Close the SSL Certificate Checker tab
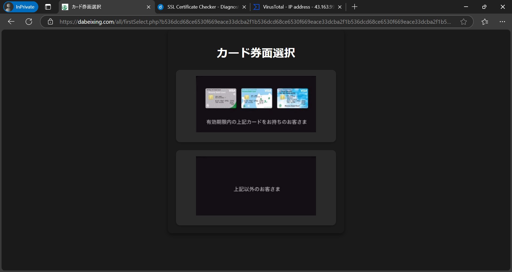The image size is (512, 272). pyautogui.click(x=244, y=7)
